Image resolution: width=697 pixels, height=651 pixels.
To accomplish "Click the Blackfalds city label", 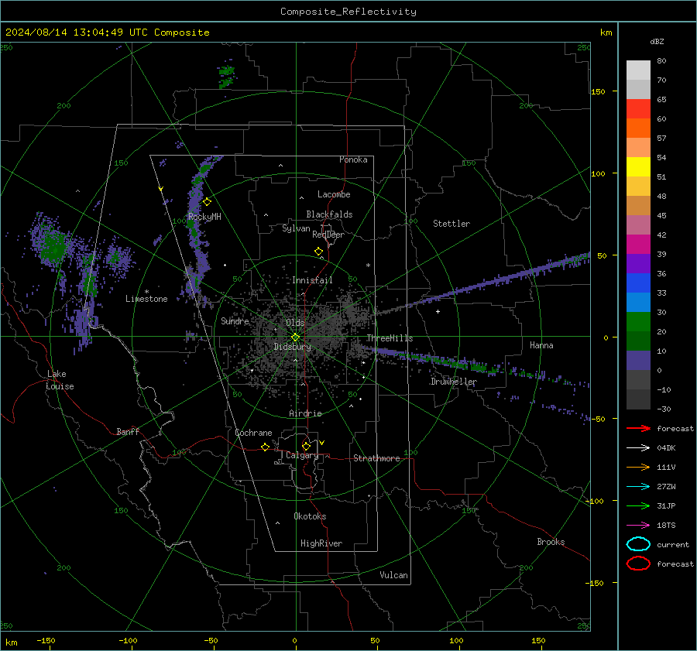I will coord(329,214).
